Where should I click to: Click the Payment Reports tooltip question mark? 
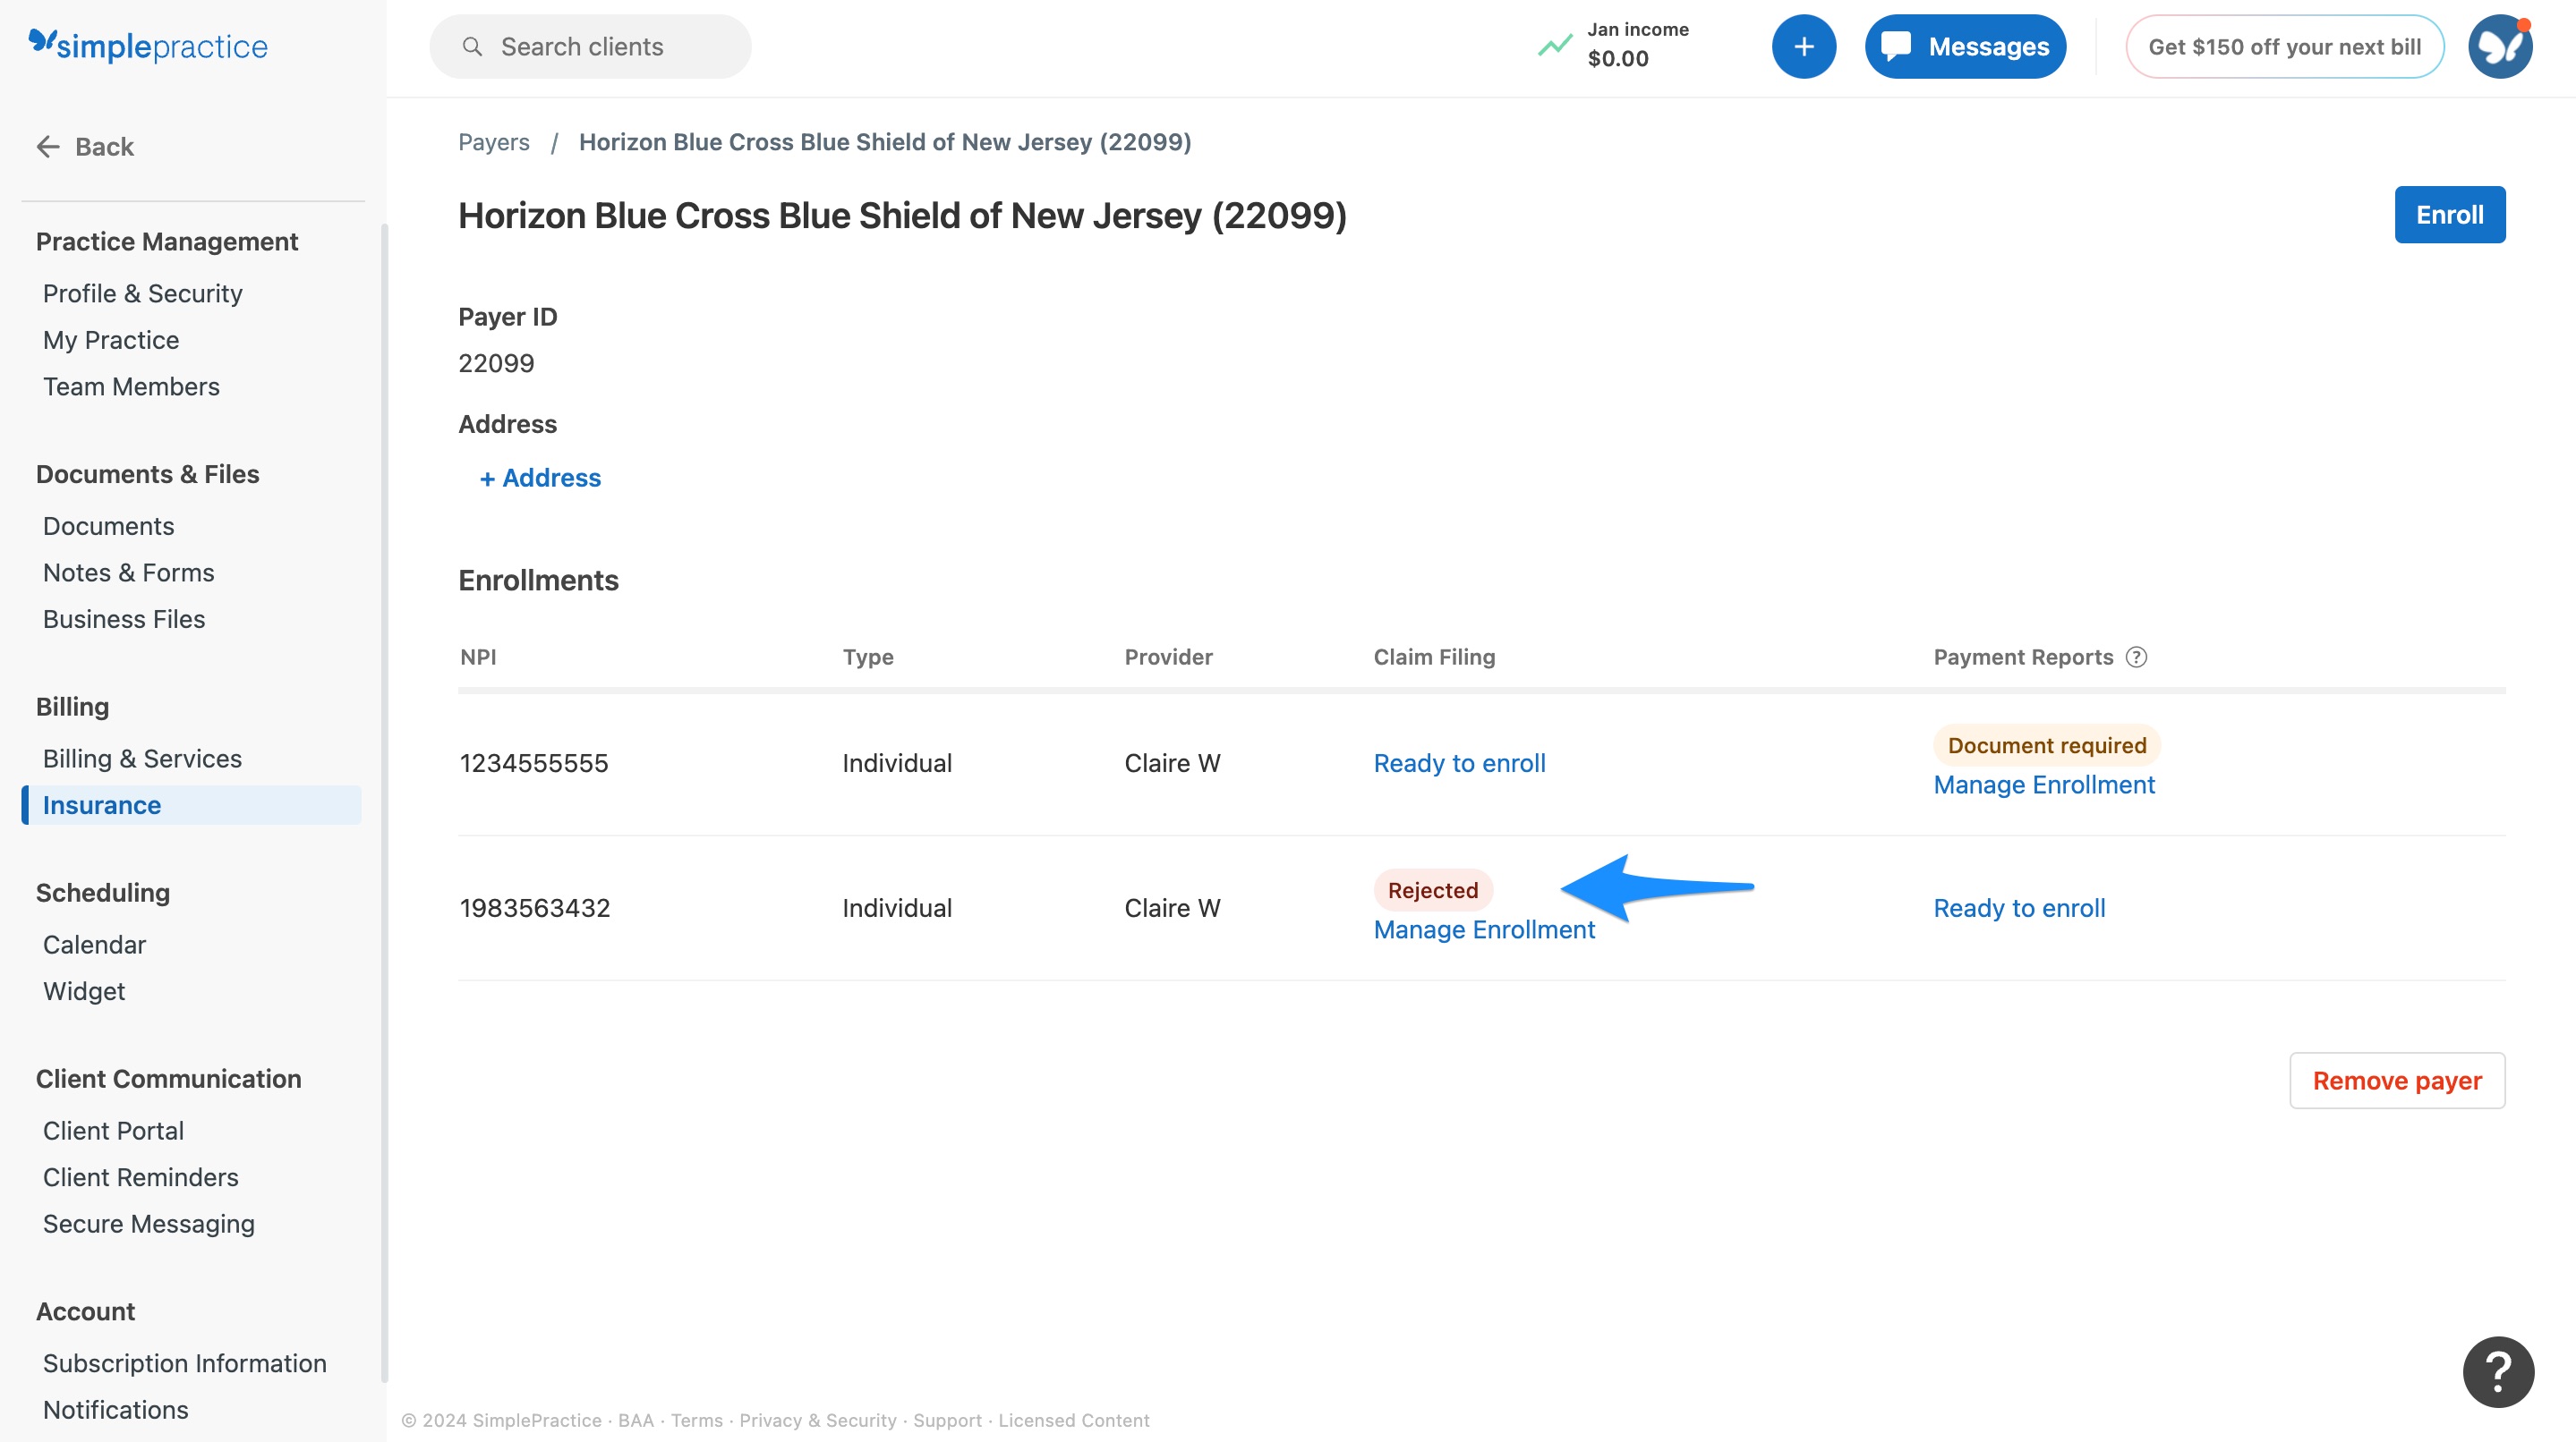(2136, 657)
